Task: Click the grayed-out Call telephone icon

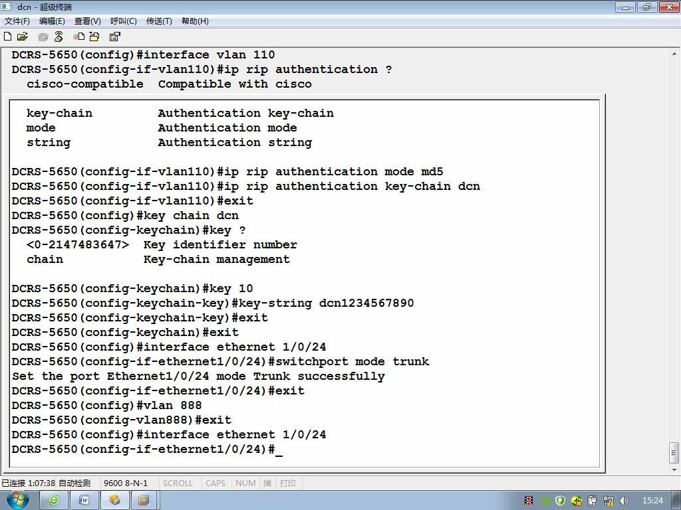Action: 43,37
